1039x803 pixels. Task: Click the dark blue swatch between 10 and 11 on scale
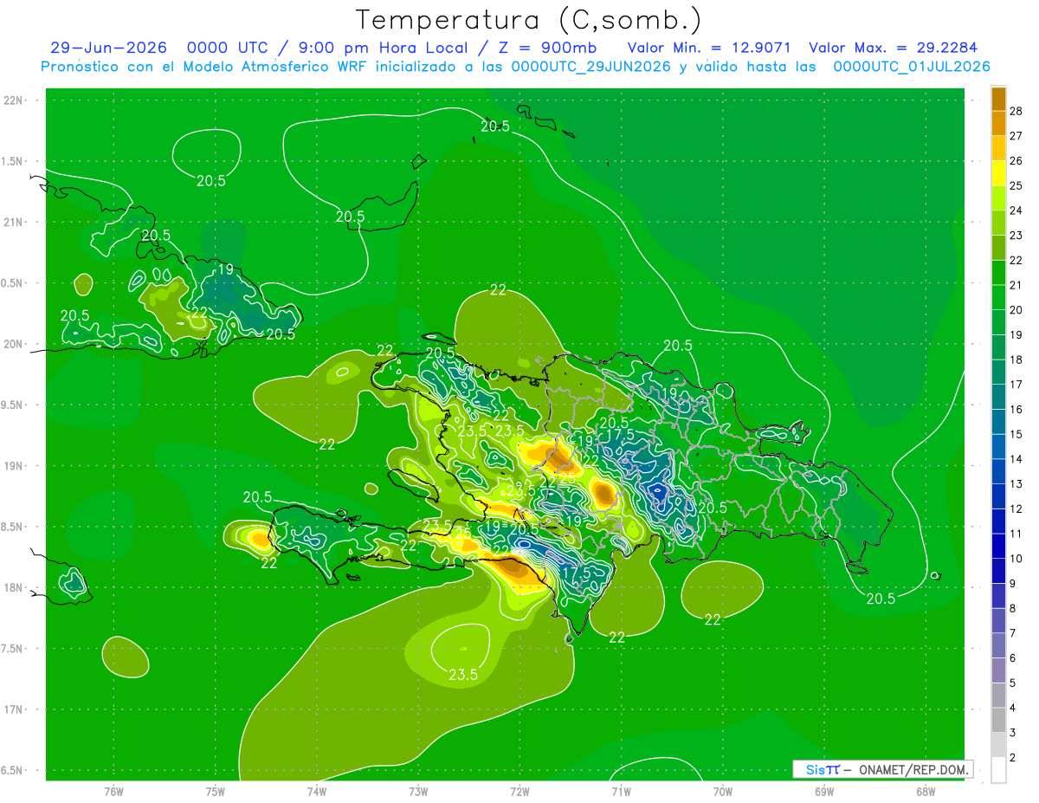click(x=998, y=547)
